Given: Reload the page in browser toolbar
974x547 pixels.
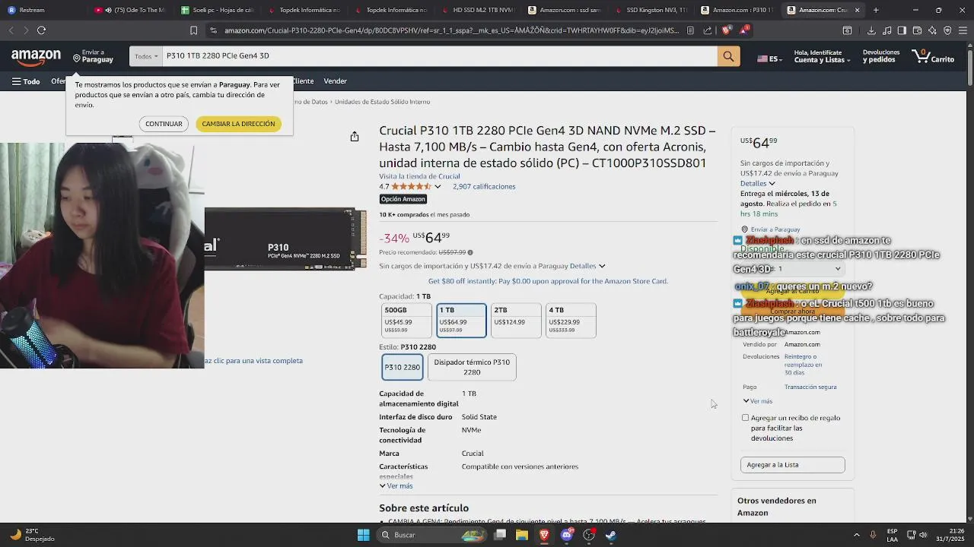Looking at the screenshot, I should point(41,30).
